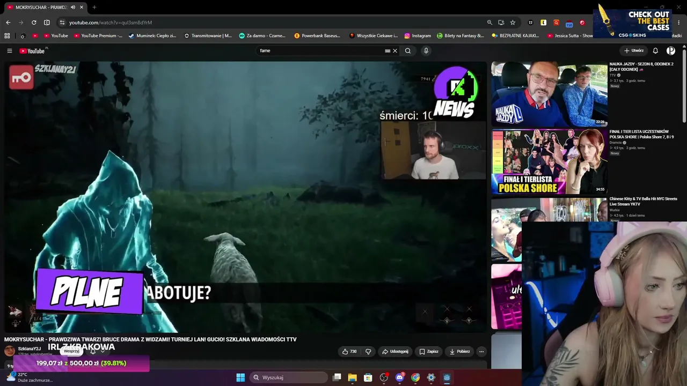Click the main video player area
687x386 pixels.
click(246, 197)
